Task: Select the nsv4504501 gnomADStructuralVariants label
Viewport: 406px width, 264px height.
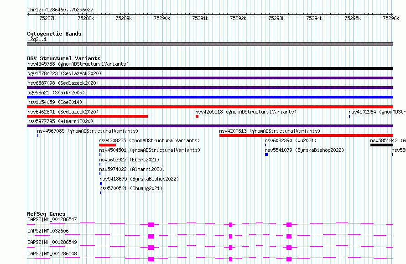Action: coord(150,150)
